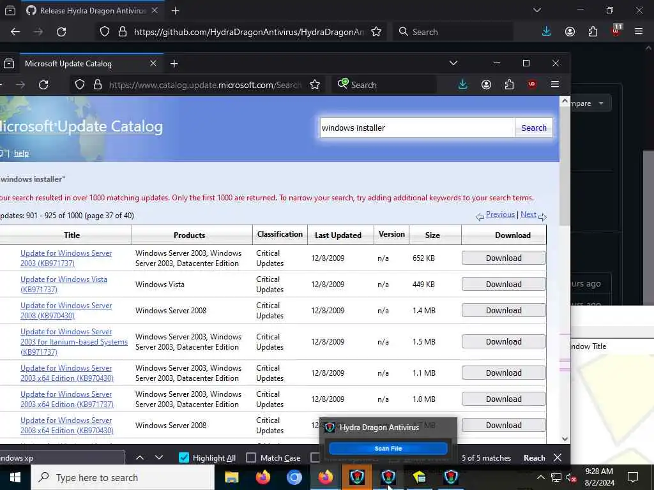Click the padlock icon beside the github.com address

[x=123, y=32]
